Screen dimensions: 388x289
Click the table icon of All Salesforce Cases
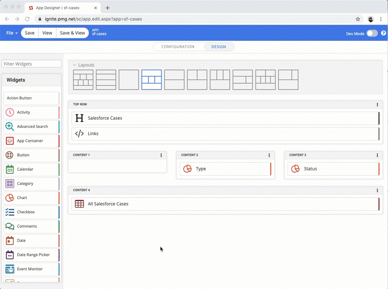pos(79,204)
